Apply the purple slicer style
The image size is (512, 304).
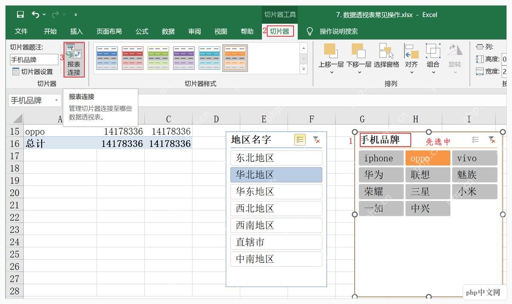click(x=184, y=58)
